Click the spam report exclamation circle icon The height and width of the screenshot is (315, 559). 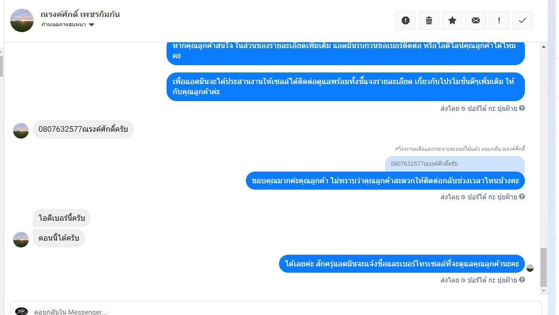pyautogui.click(x=405, y=20)
